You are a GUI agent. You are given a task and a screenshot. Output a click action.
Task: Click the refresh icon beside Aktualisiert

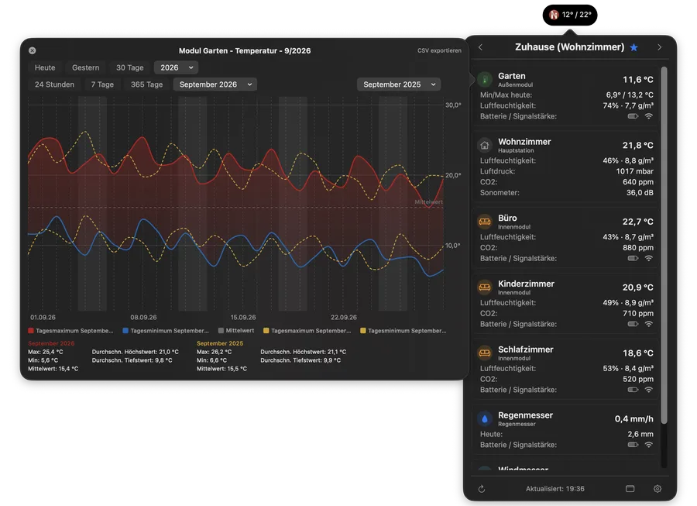pos(482,489)
